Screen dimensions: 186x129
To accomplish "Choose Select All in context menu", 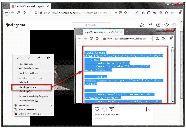I will 33,82.
